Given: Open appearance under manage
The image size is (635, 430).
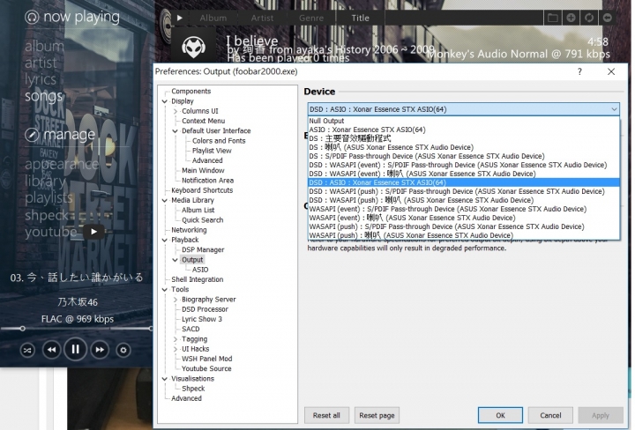Looking at the screenshot, I should tap(62, 164).
